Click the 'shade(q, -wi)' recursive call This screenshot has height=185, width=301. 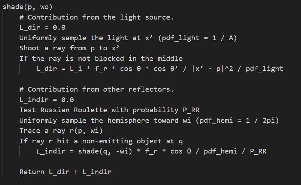[105, 152]
